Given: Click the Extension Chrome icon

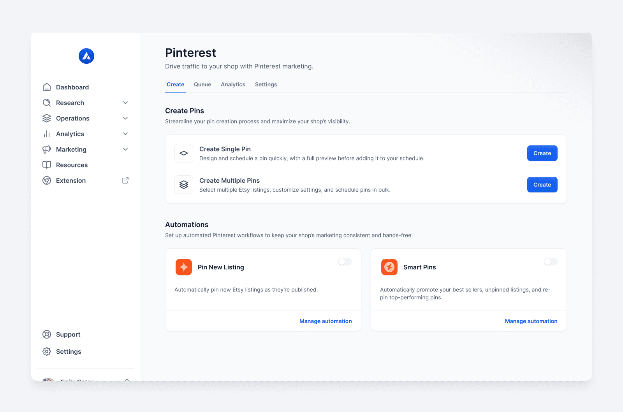Looking at the screenshot, I should 47,180.
